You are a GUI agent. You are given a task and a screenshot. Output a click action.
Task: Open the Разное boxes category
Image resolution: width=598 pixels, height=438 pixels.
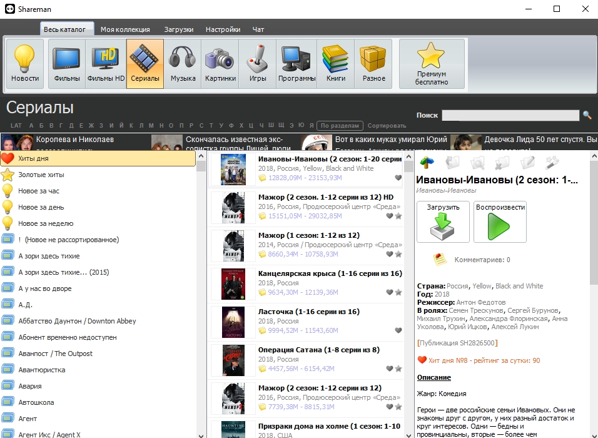point(373,64)
